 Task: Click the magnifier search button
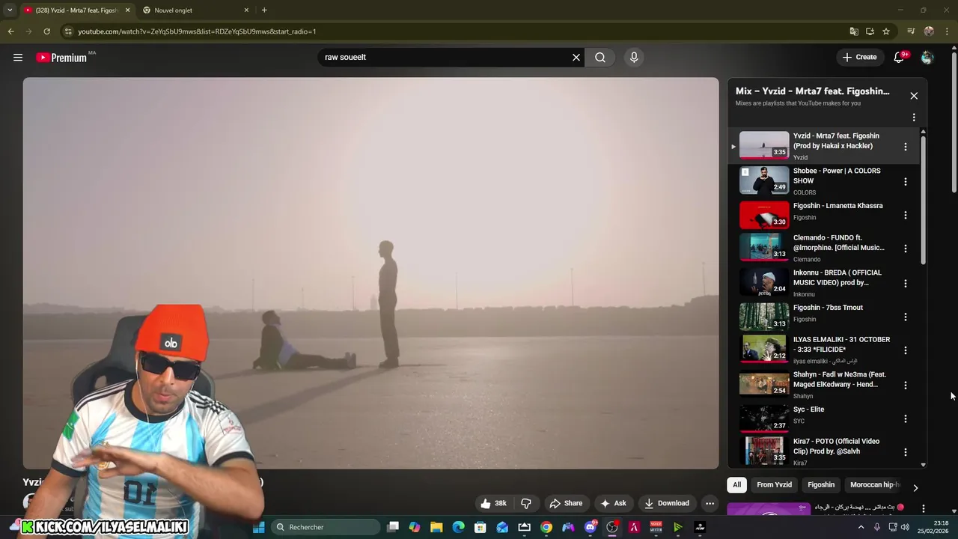coord(600,57)
